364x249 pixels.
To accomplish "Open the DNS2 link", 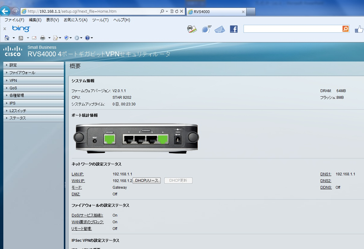I will (326, 181).
